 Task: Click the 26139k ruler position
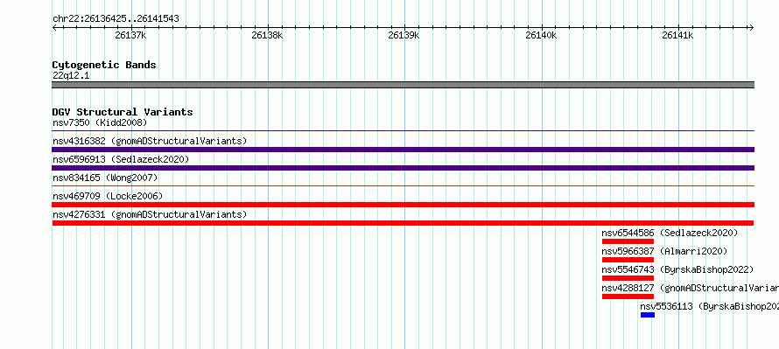pyautogui.click(x=404, y=35)
